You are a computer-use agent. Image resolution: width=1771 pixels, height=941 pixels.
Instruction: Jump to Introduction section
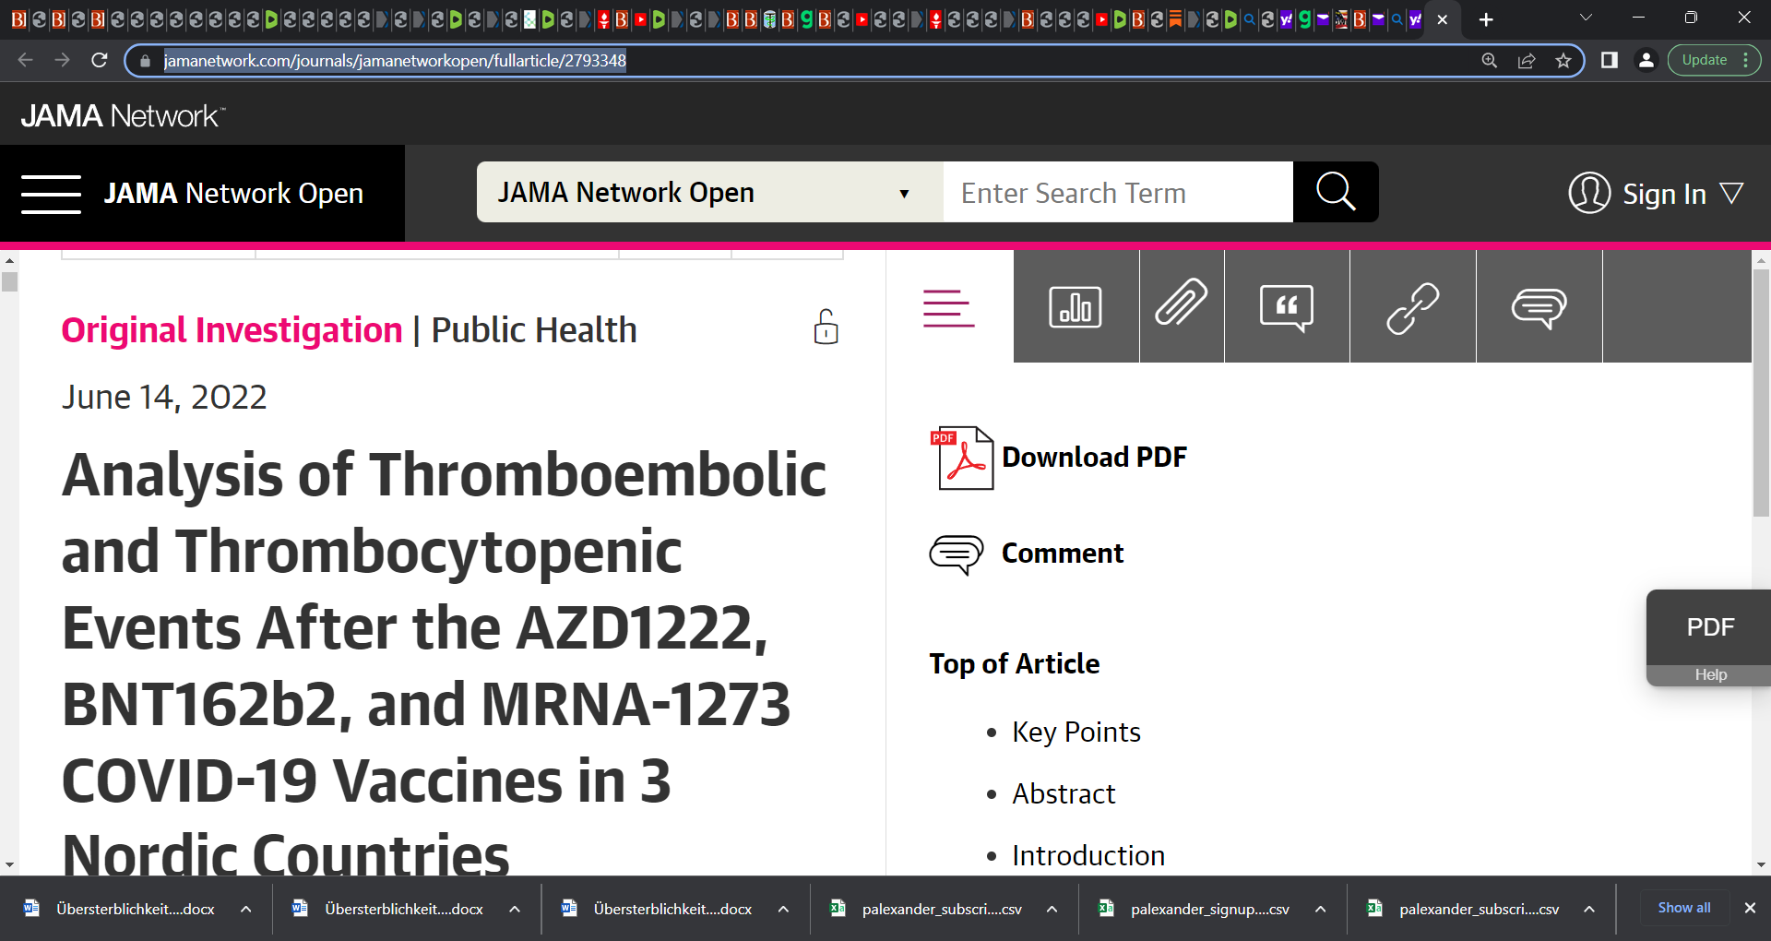1088,856
